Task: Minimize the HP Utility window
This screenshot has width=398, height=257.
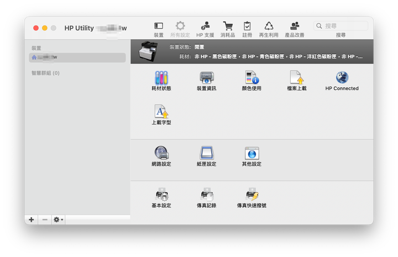Action: (45, 28)
